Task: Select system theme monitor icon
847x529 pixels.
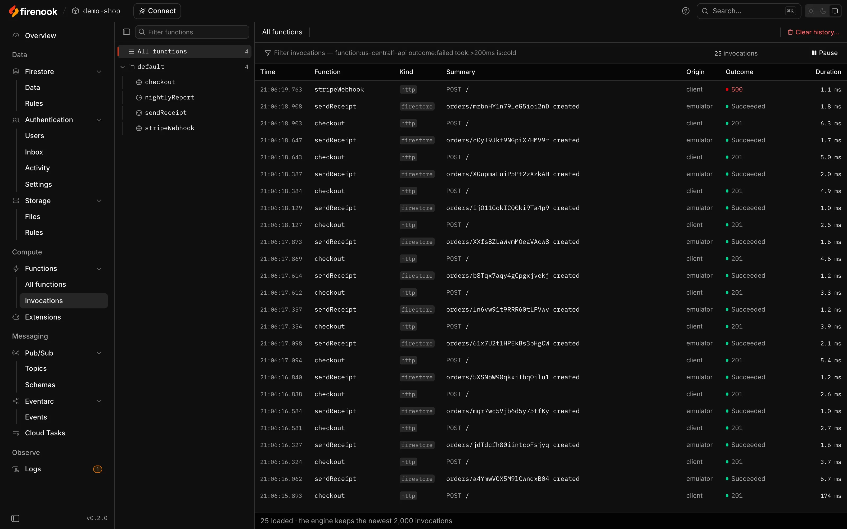Action: coord(835,11)
